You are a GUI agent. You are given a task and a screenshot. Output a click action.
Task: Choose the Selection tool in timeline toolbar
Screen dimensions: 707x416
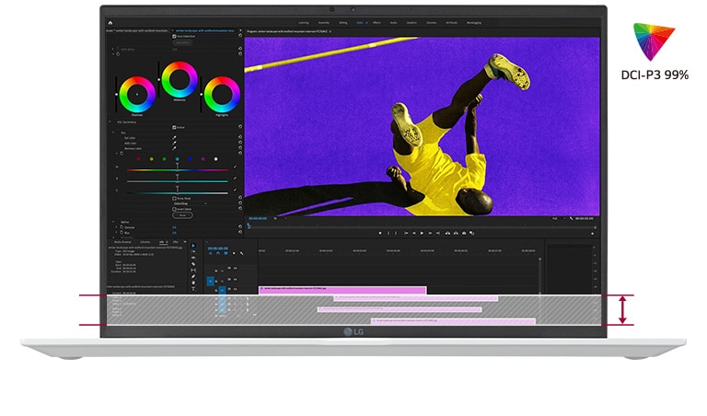[193, 246]
